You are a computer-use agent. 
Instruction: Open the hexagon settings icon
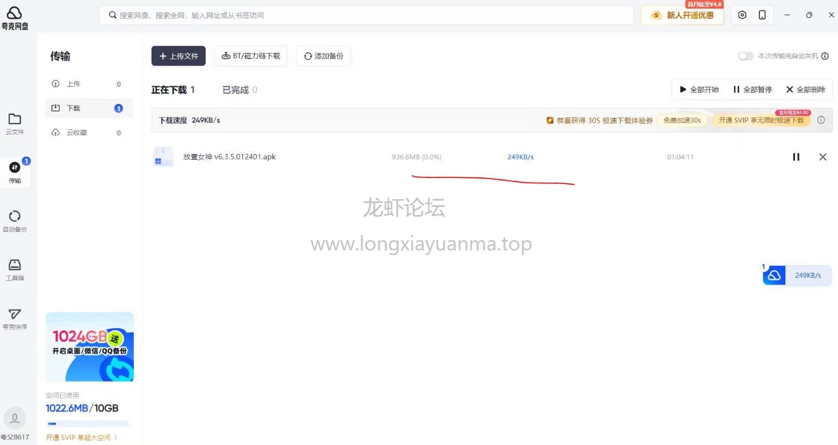click(x=742, y=15)
